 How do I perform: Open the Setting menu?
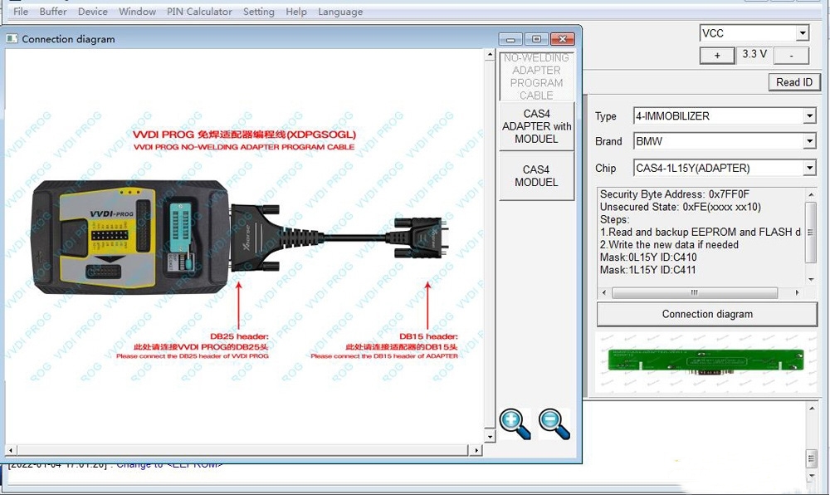[x=259, y=11]
